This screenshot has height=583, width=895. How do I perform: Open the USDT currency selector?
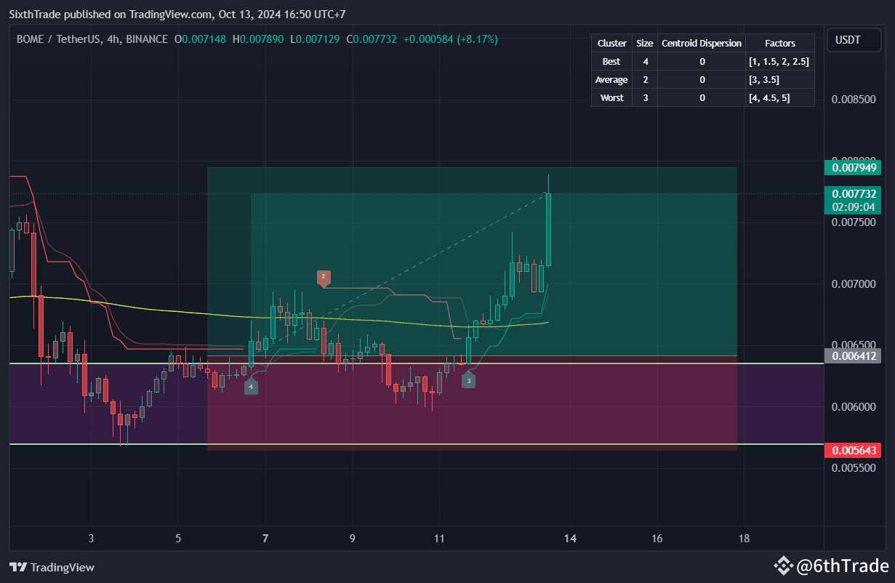[x=854, y=40]
